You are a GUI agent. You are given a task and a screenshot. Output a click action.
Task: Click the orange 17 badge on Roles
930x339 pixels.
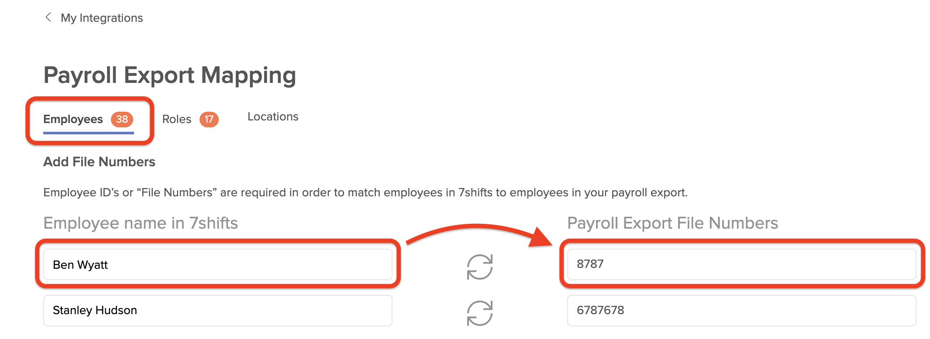[209, 119]
